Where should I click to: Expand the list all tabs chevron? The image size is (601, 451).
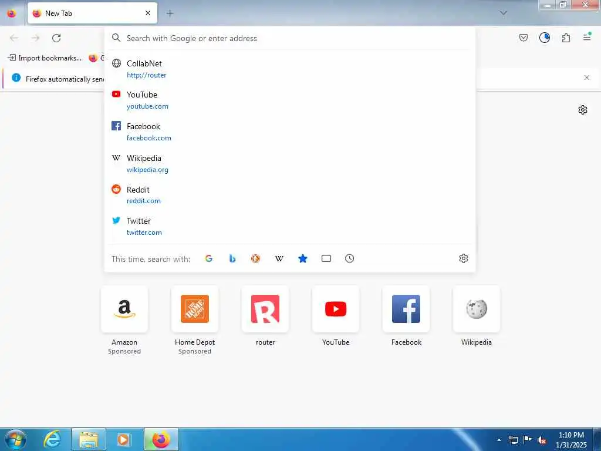point(503,13)
